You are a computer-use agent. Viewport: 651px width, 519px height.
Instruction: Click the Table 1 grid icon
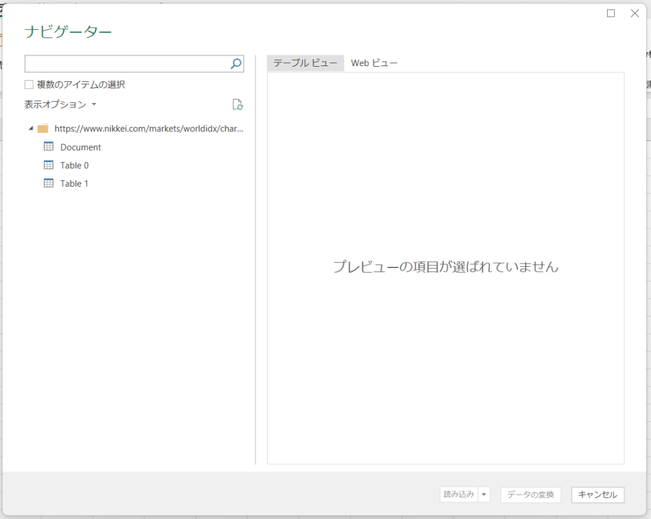pos(49,184)
